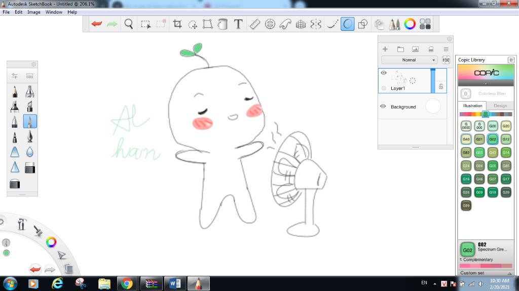Screen dimensions: 519x291
Task: Toggle the lock on Layer1
Action: [x=441, y=86]
